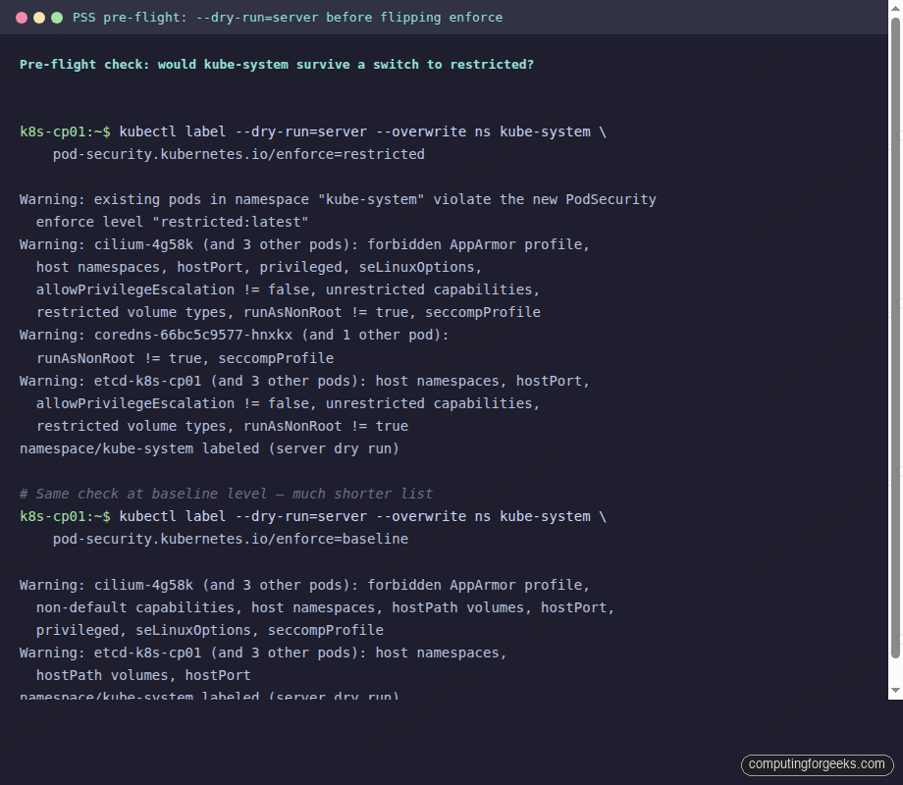Click the first k8s-cp01 shell prompt

[65, 131]
